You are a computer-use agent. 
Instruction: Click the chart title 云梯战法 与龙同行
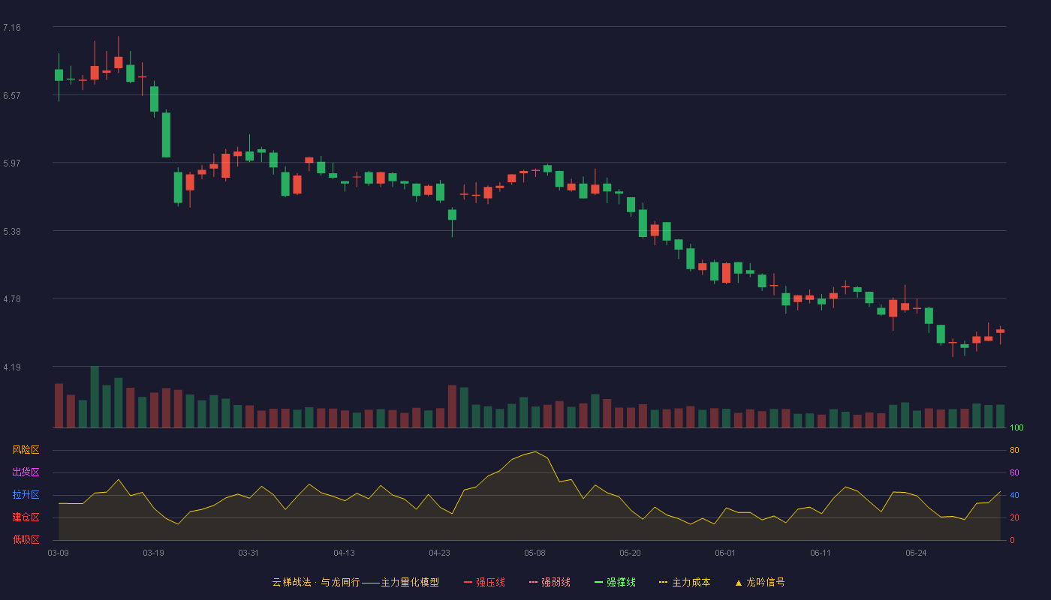(316, 582)
